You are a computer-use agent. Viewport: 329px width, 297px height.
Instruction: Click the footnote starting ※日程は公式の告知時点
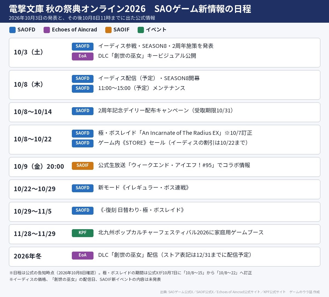[131, 273]
